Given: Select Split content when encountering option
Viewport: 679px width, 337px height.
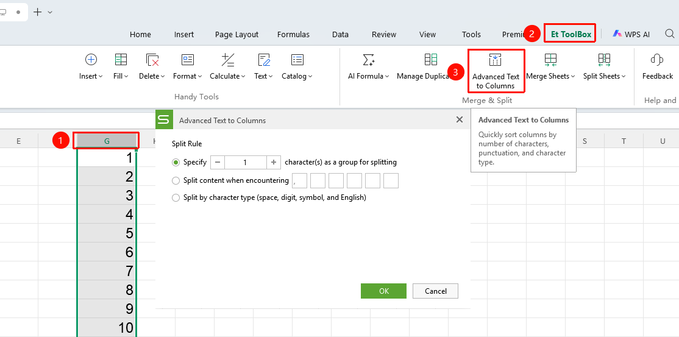Looking at the screenshot, I should pyautogui.click(x=176, y=180).
